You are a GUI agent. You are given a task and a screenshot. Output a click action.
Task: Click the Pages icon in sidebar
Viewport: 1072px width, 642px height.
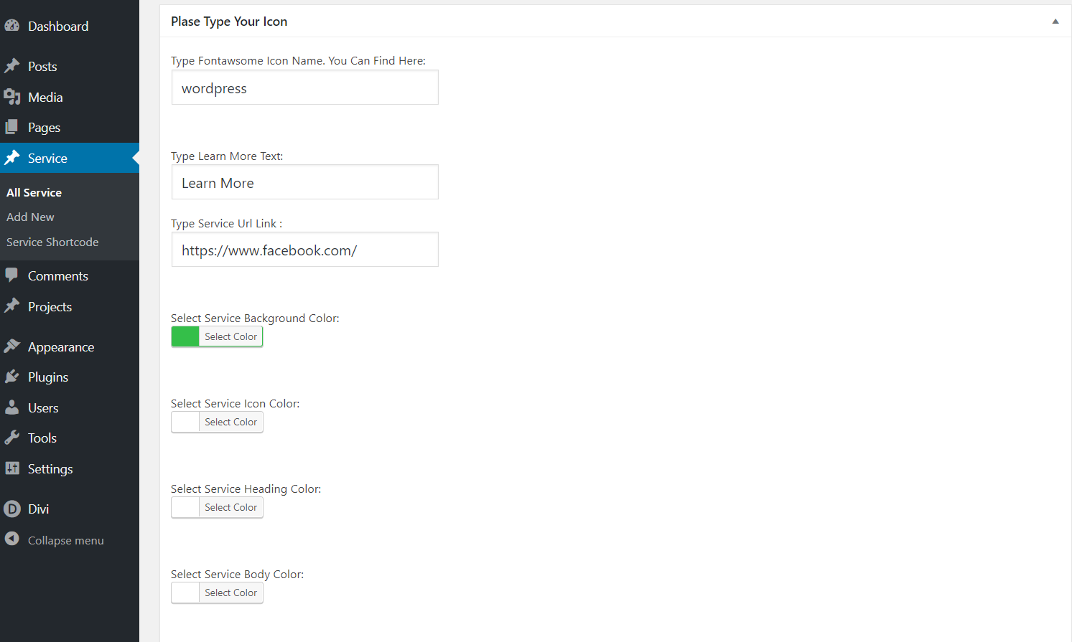tap(12, 127)
